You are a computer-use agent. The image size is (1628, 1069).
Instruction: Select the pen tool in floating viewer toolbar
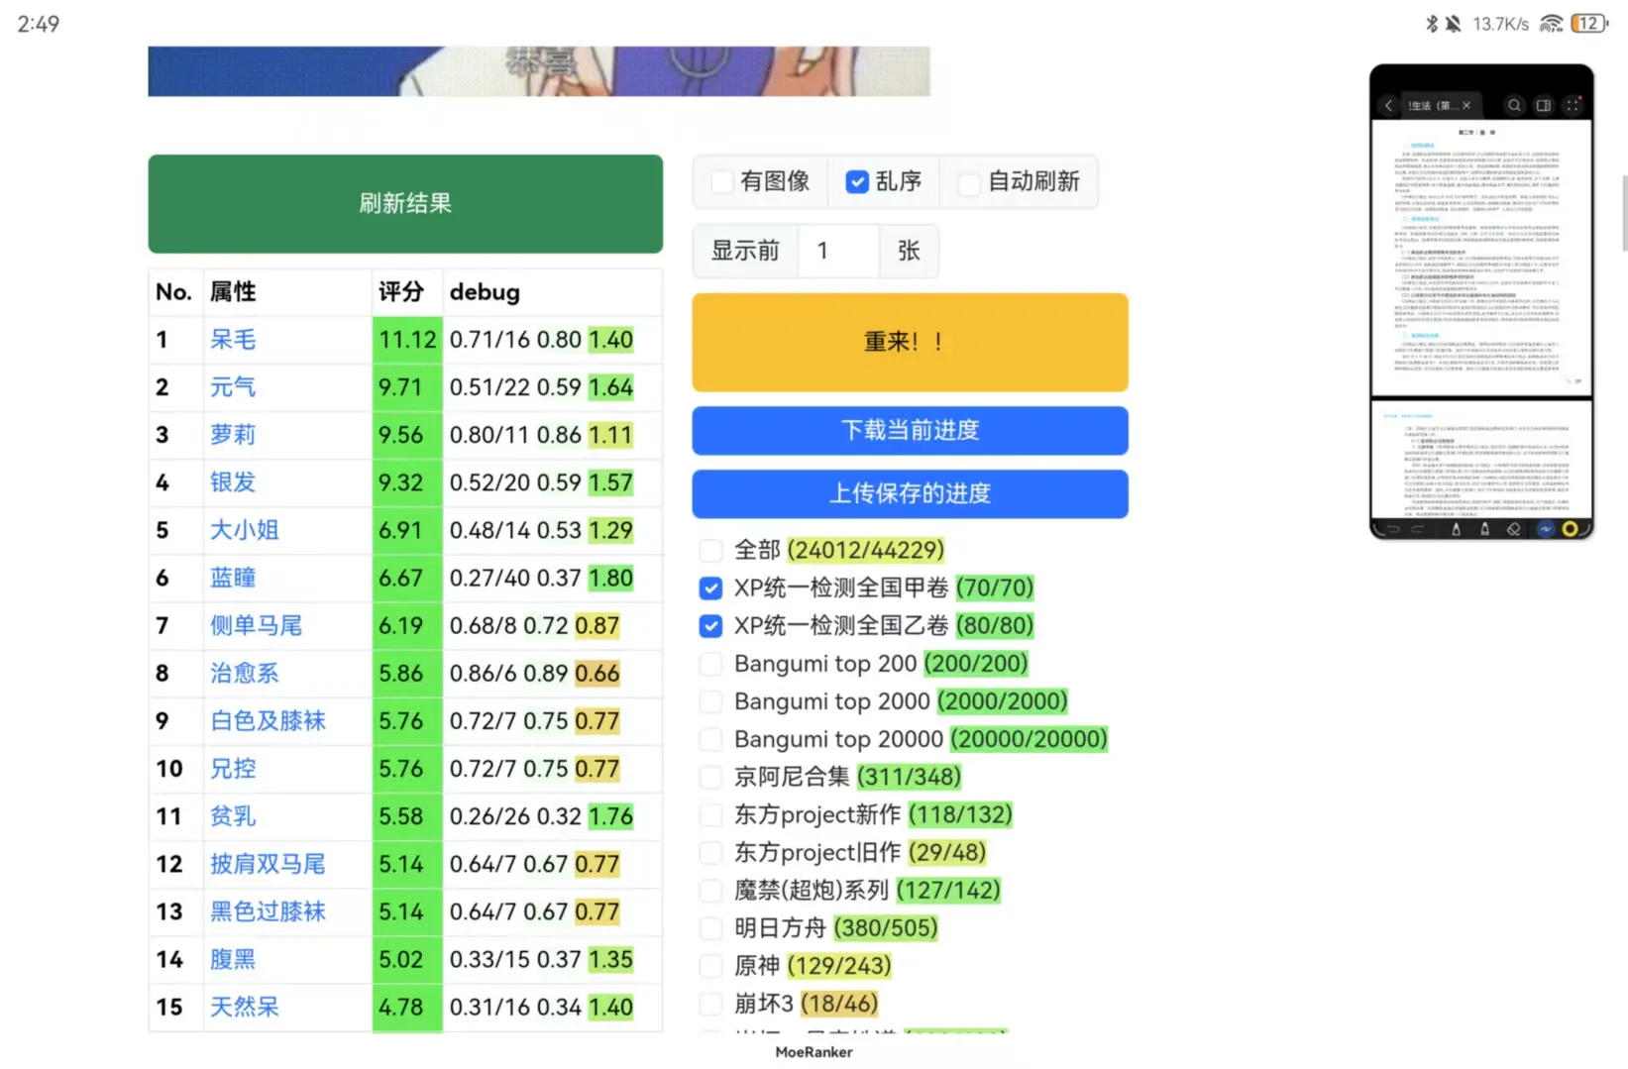(x=1456, y=529)
